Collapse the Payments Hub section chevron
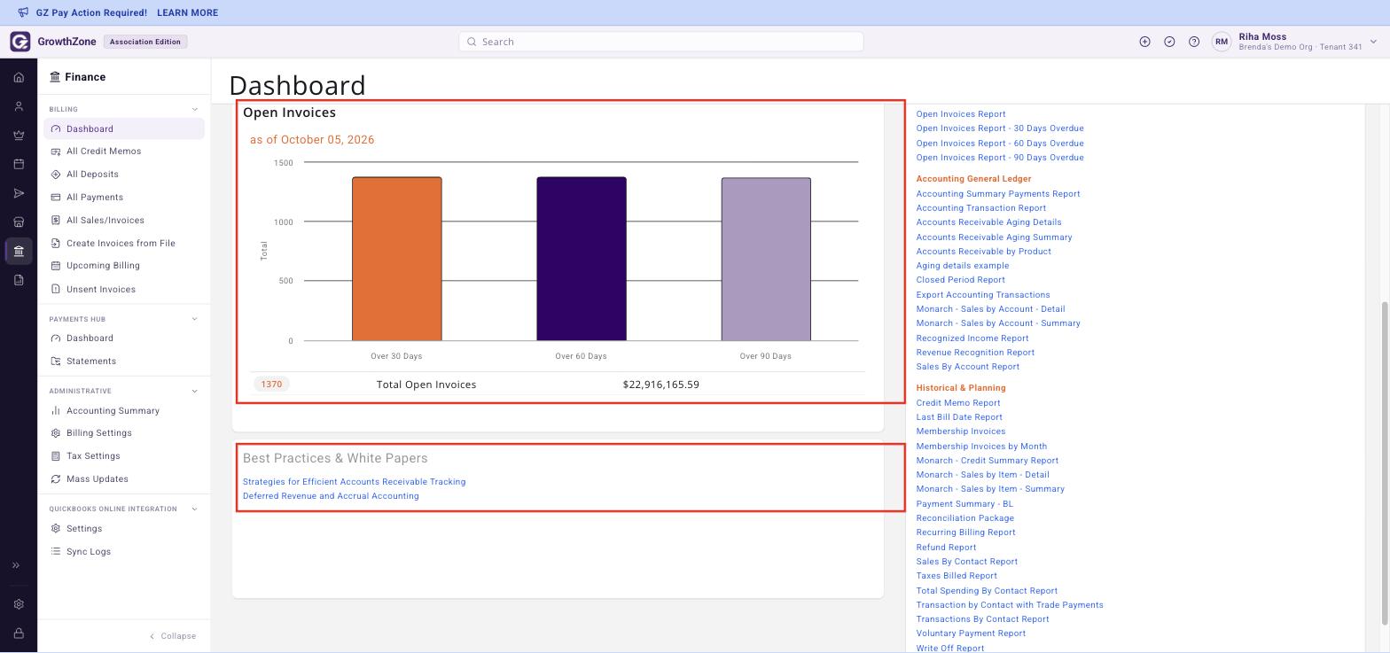 click(x=195, y=319)
